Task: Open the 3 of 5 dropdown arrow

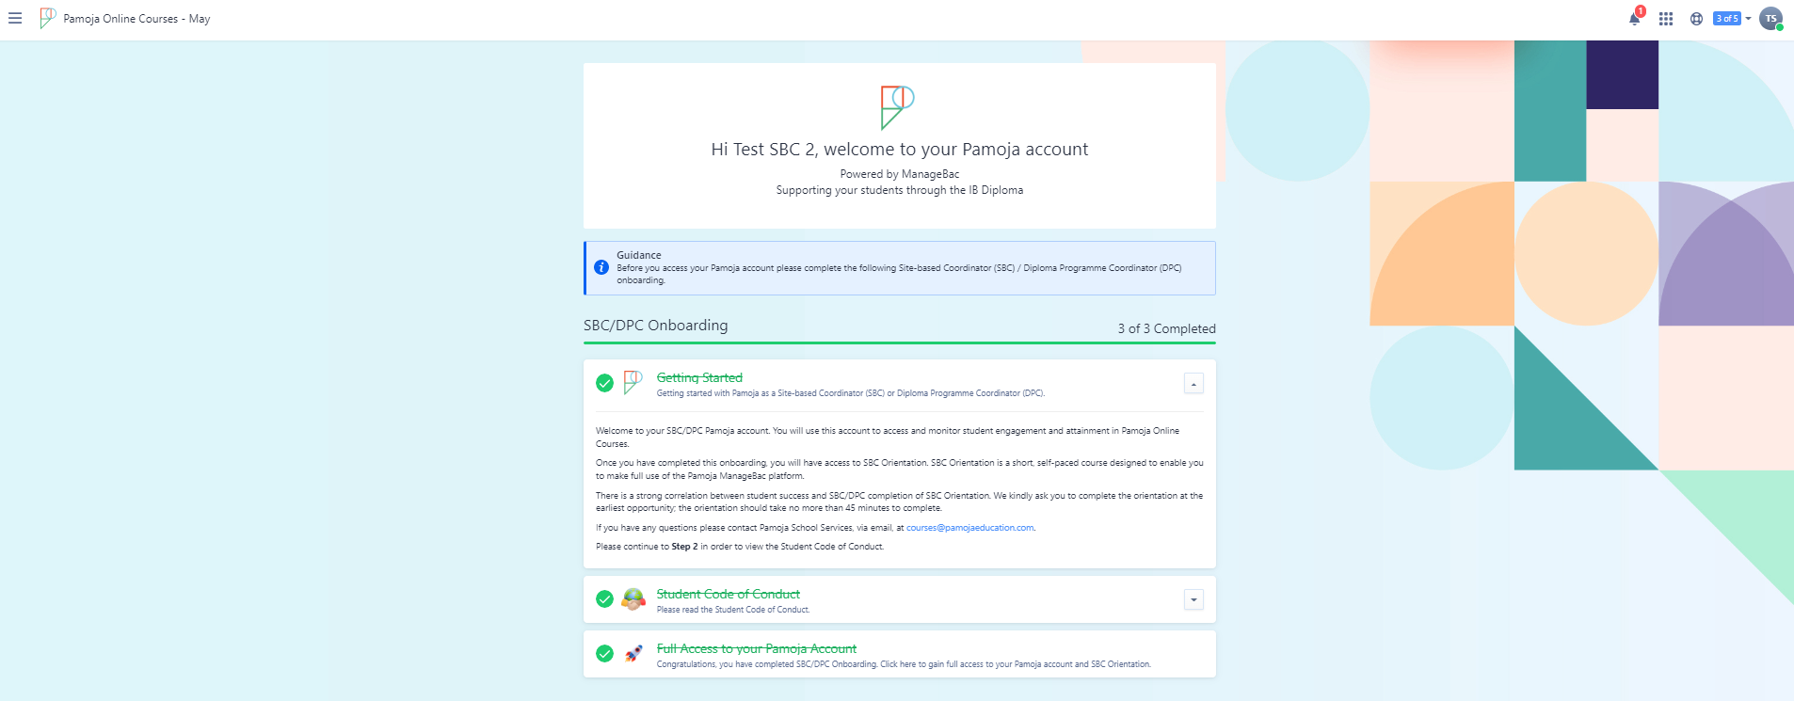Action: pos(1748,19)
